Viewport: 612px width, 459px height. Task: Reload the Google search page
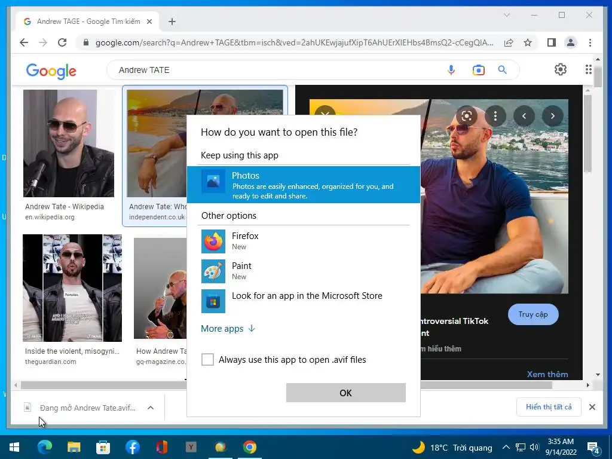[62, 42]
